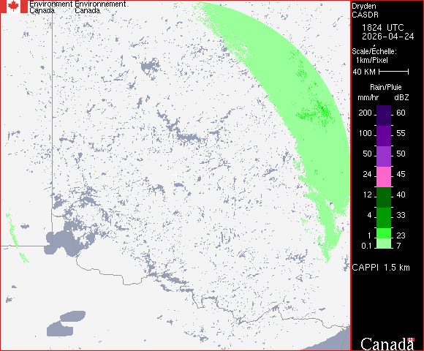The width and height of the screenshot is (424, 351).
Task: Select the purple 55 dBZ color swatch
Action: pos(384,136)
